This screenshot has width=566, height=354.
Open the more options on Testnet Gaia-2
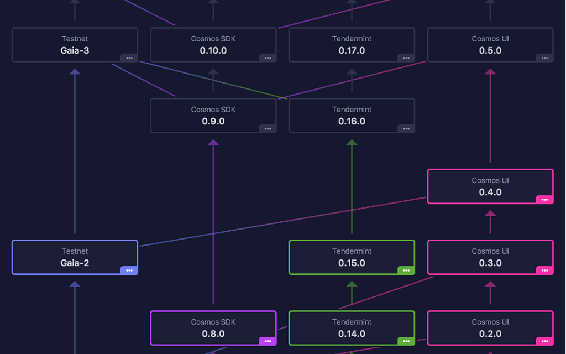pyautogui.click(x=129, y=270)
